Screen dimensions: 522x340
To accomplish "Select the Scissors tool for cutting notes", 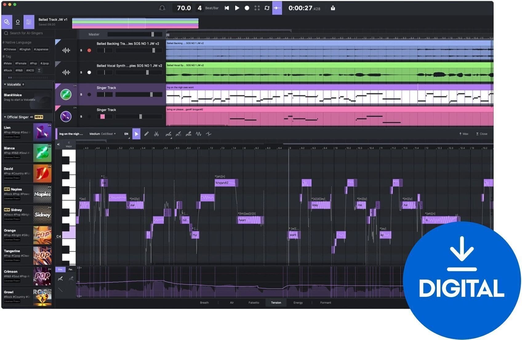I will click(157, 134).
